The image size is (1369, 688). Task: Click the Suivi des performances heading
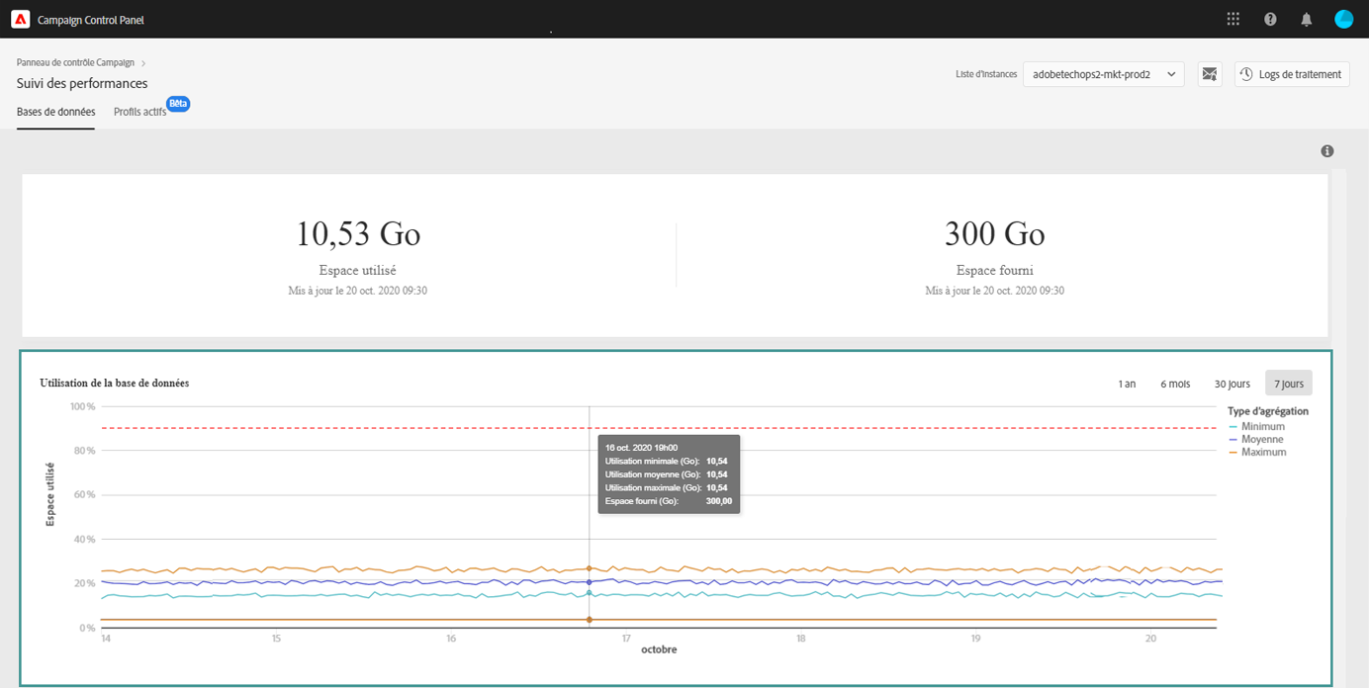tap(82, 83)
